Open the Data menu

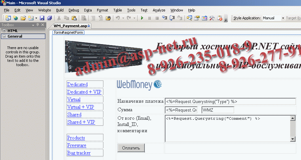(x=88, y=10)
